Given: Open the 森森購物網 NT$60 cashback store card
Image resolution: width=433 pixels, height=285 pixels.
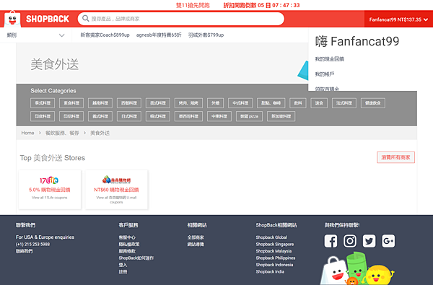Looking at the screenshot, I should 116,190.
